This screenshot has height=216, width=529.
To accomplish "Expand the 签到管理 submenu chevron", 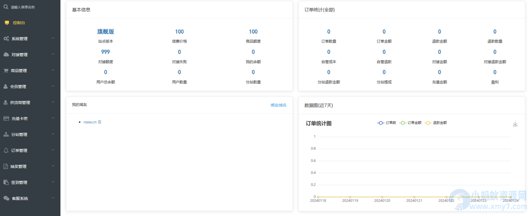I will (x=53, y=182).
